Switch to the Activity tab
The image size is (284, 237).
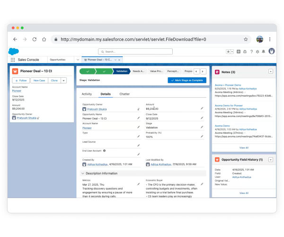[x=87, y=94]
